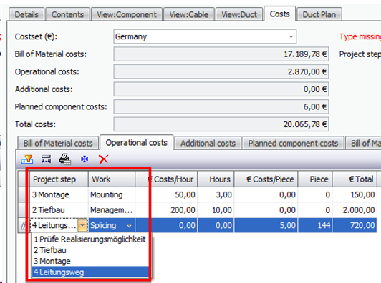Image resolution: width=381 pixels, height=283 pixels.
Task: Select '2 Tiefbau' from the dropdown list
Action: [x=90, y=250]
